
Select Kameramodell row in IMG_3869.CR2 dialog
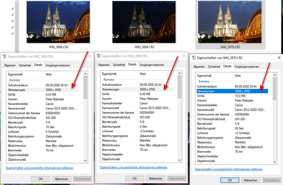click(x=137, y=108)
